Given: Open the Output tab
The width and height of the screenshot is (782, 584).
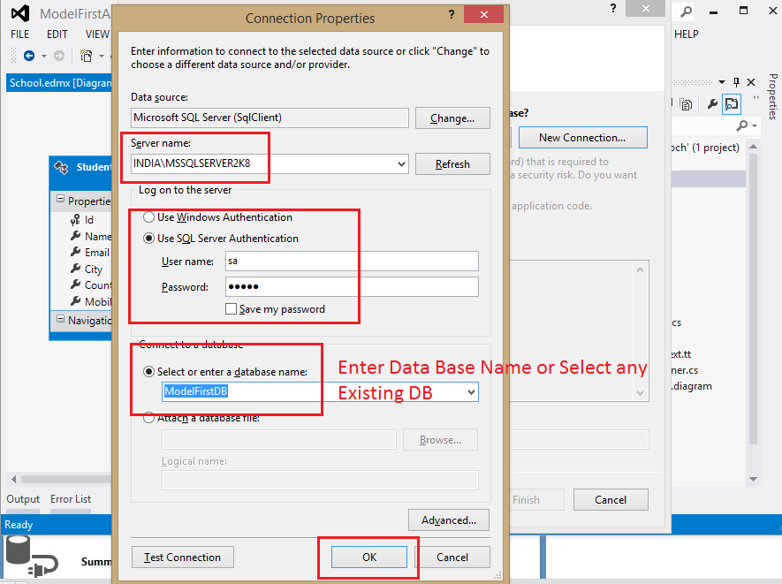Looking at the screenshot, I should click(x=23, y=499).
